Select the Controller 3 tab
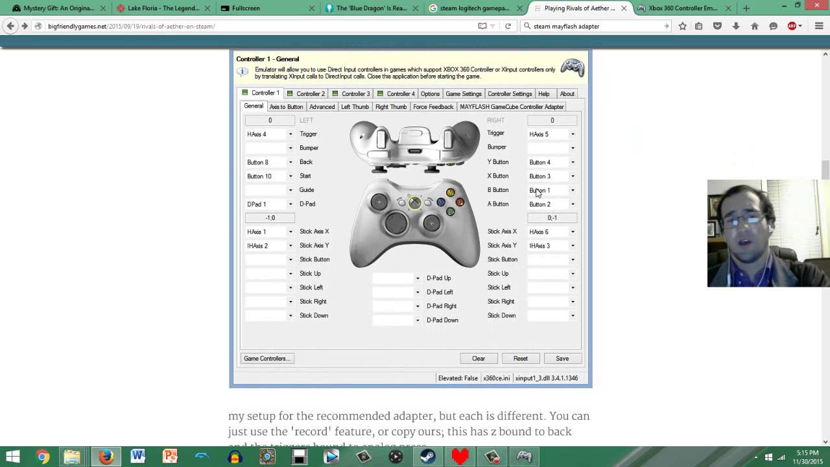The width and height of the screenshot is (830, 467). 351,93
